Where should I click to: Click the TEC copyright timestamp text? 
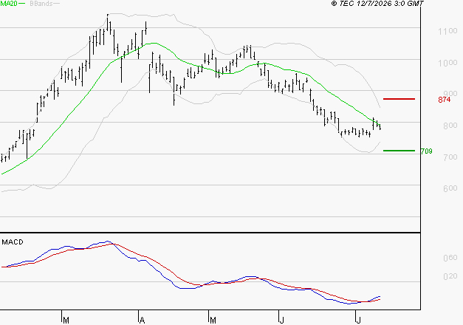tap(377, 4)
